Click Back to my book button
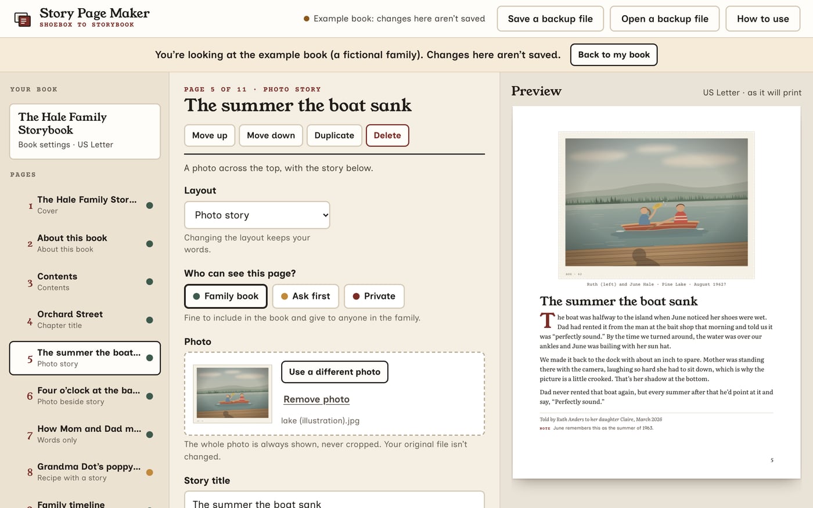 614,55
